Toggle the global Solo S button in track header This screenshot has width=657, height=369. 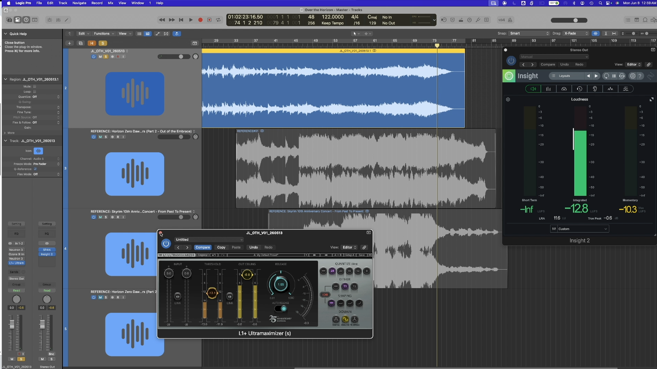(x=103, y=43)
